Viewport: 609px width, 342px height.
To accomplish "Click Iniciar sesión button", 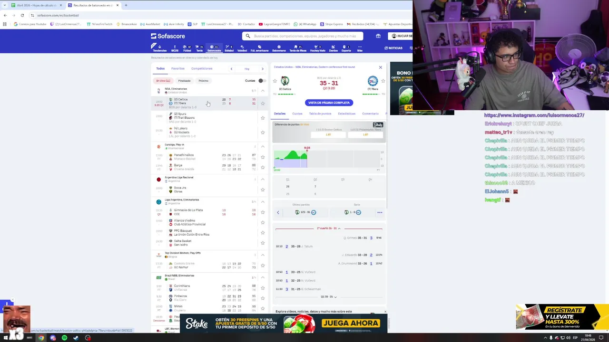I will click(x=401, y=36).
